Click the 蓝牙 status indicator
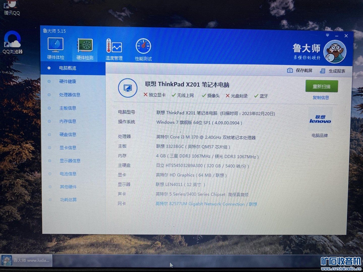This screenshot has height=272, width=363. click(x=261, y=96)
